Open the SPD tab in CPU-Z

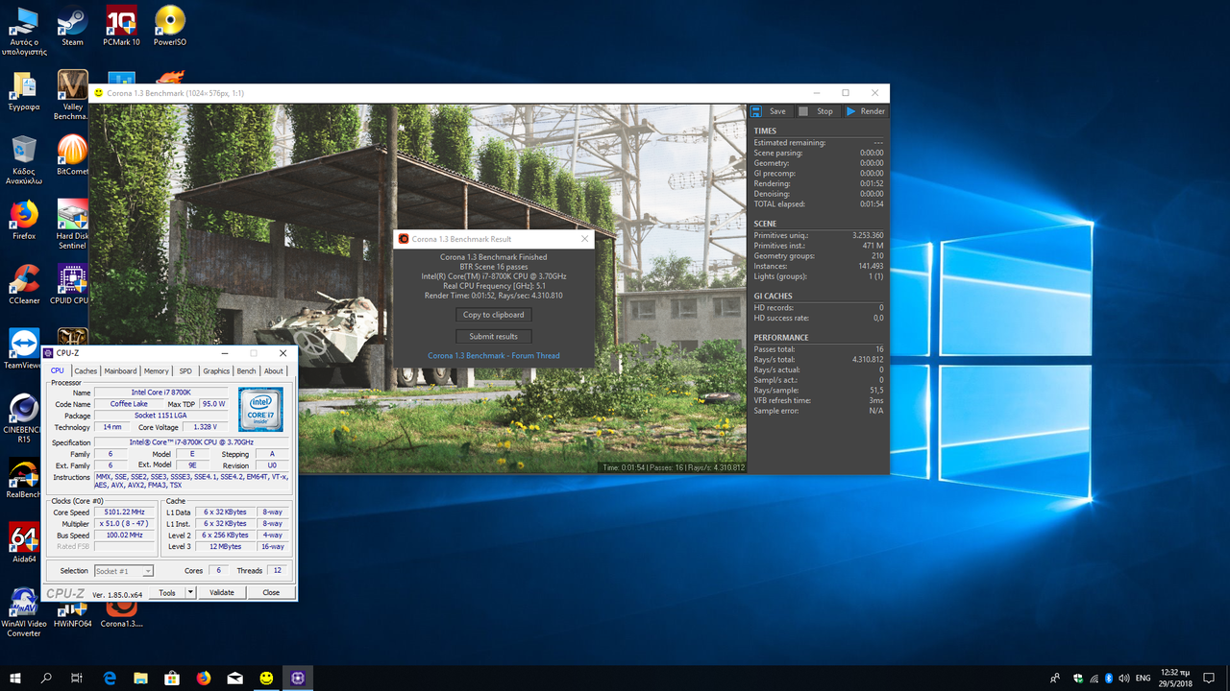(x=185, y=370)
